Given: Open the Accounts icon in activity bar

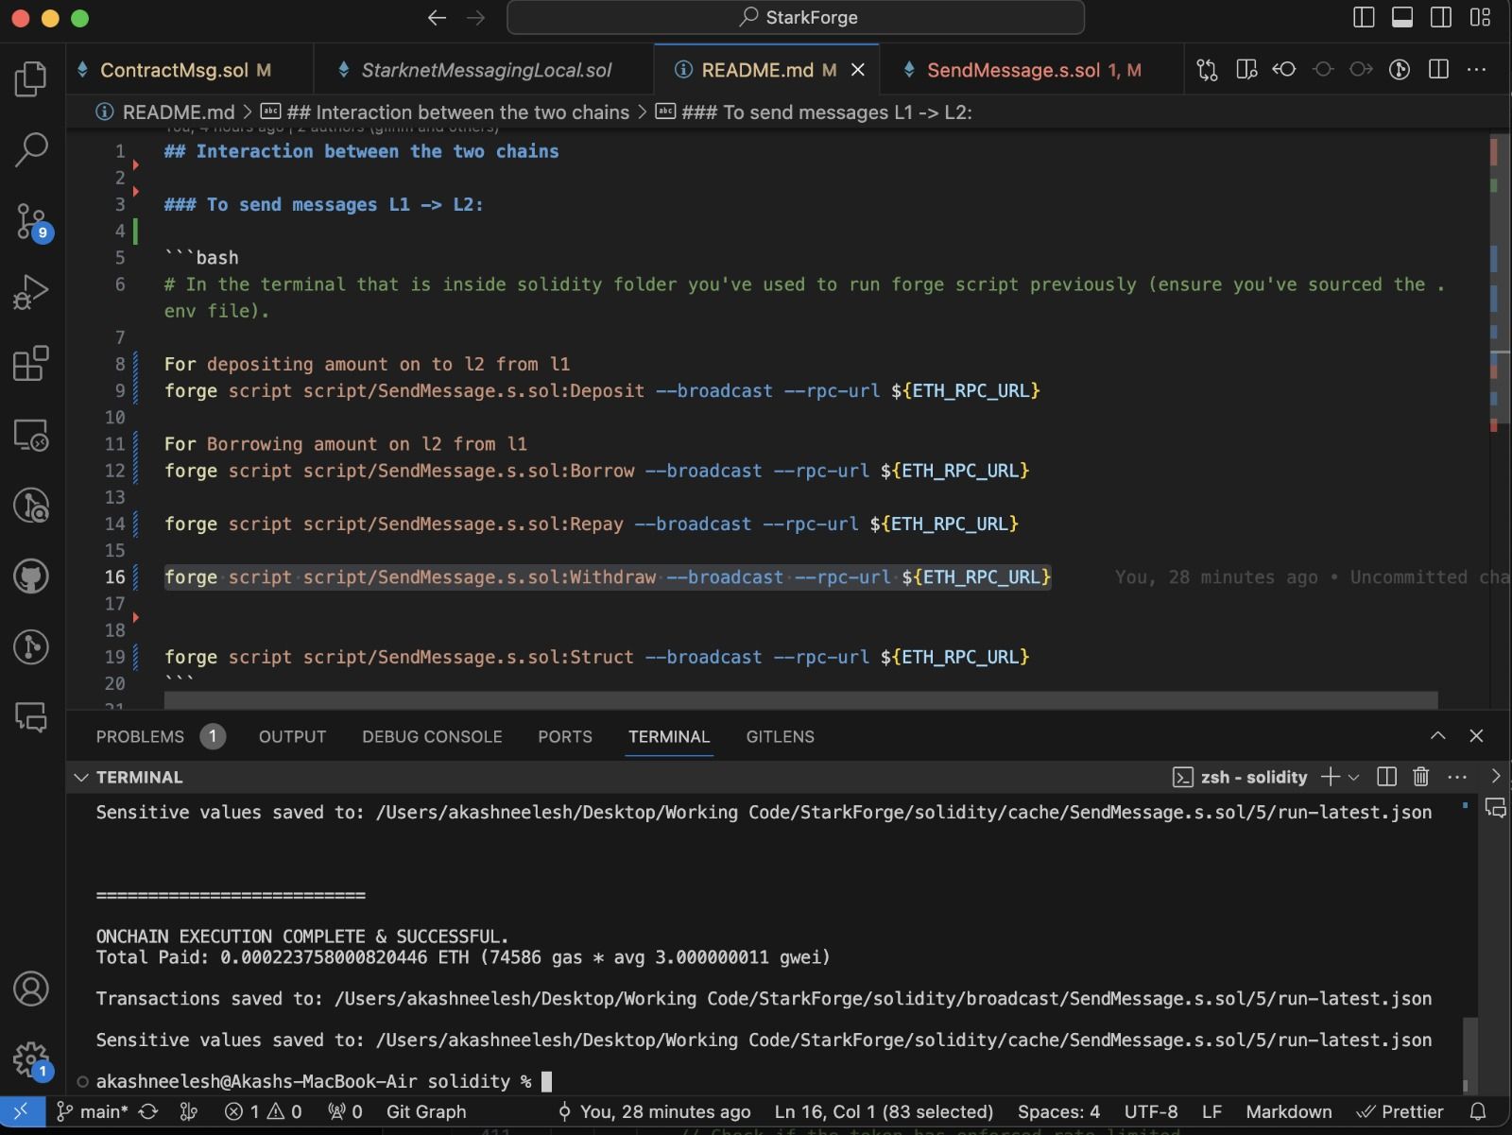Looking at the screenshot, I should [30, 989].
